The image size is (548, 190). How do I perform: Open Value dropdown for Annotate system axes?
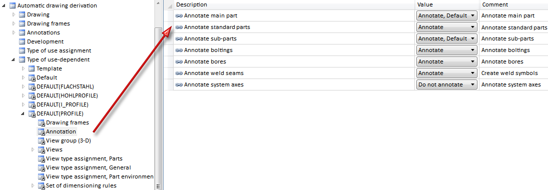pos(446,85)
